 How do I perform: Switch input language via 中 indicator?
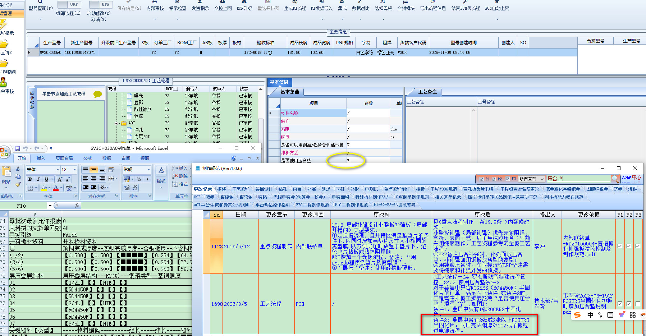(x=590, y=315)
